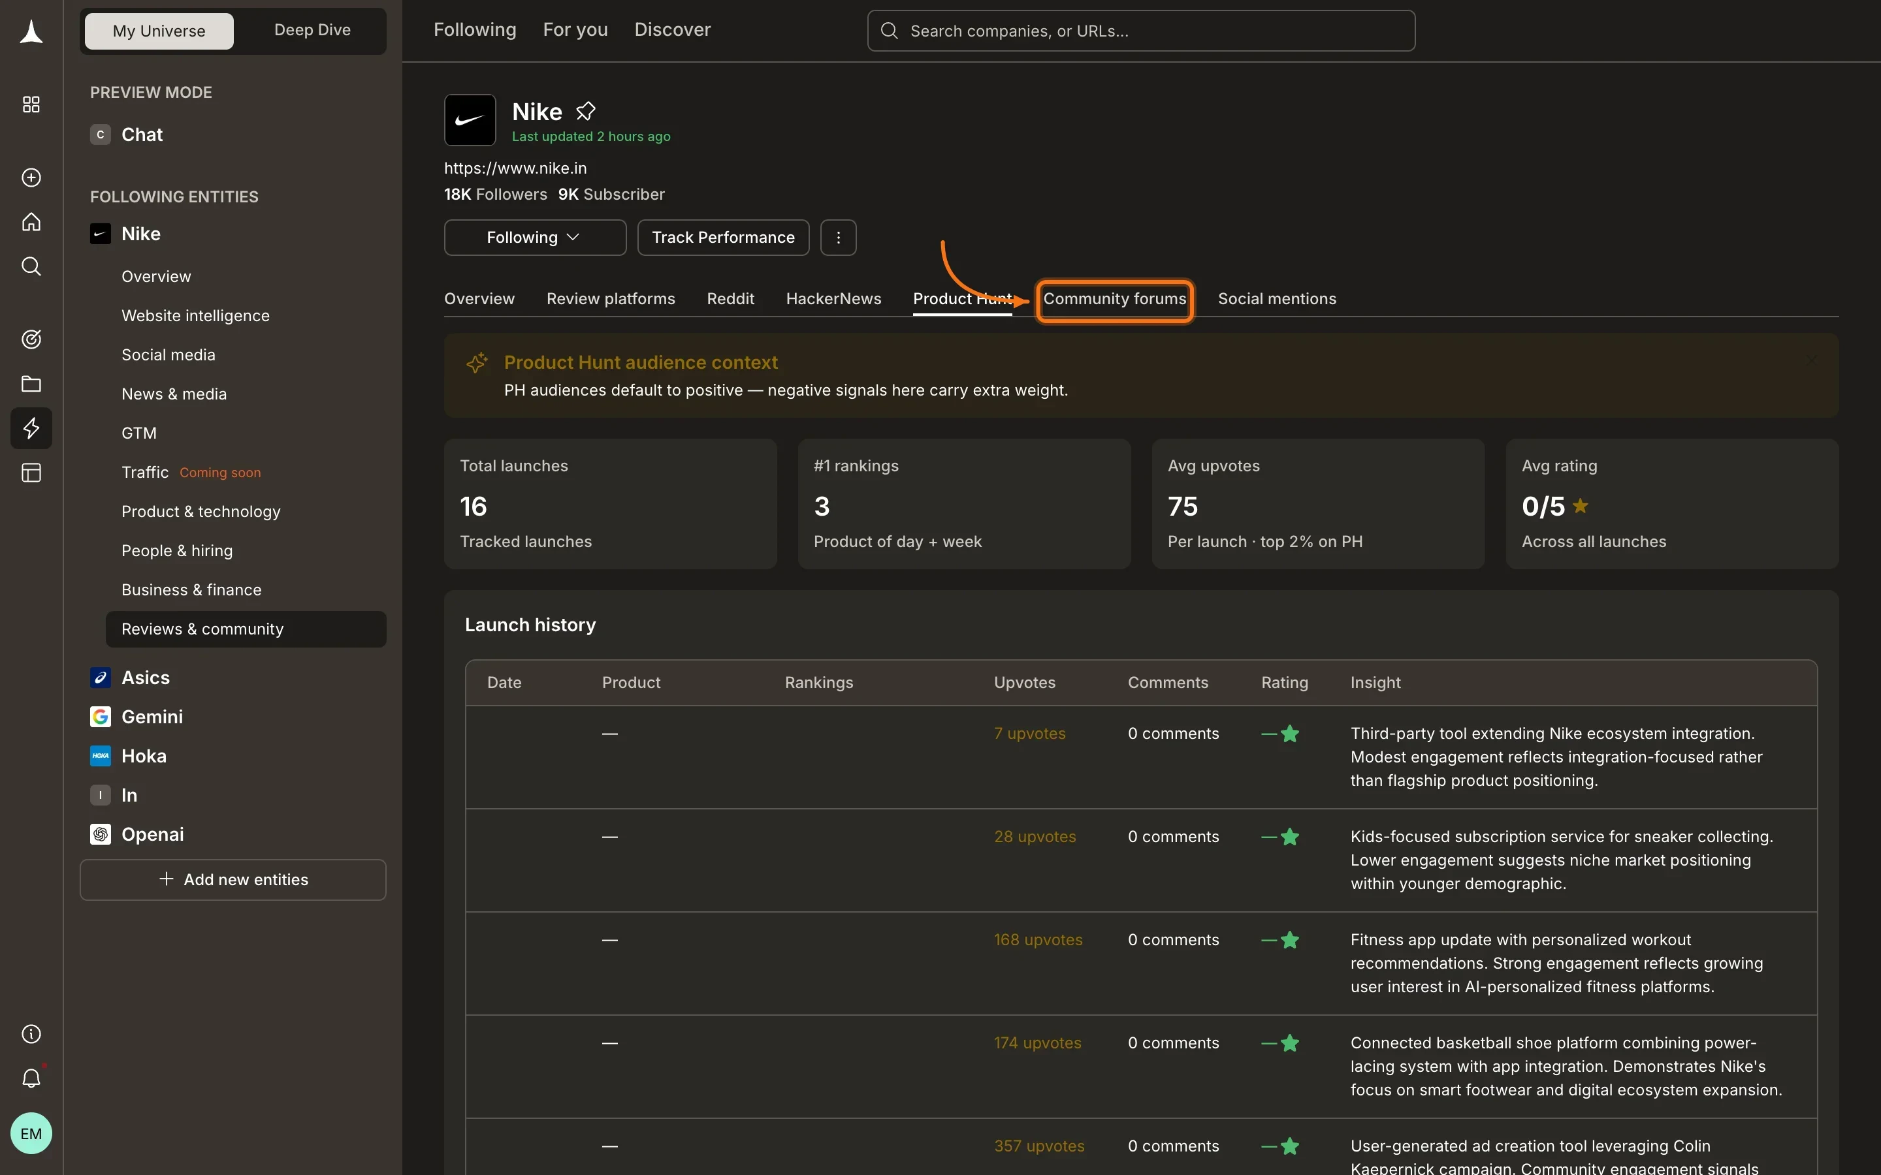
Task: Open the layout panel icon in the left rail
Action: (31, 473)
